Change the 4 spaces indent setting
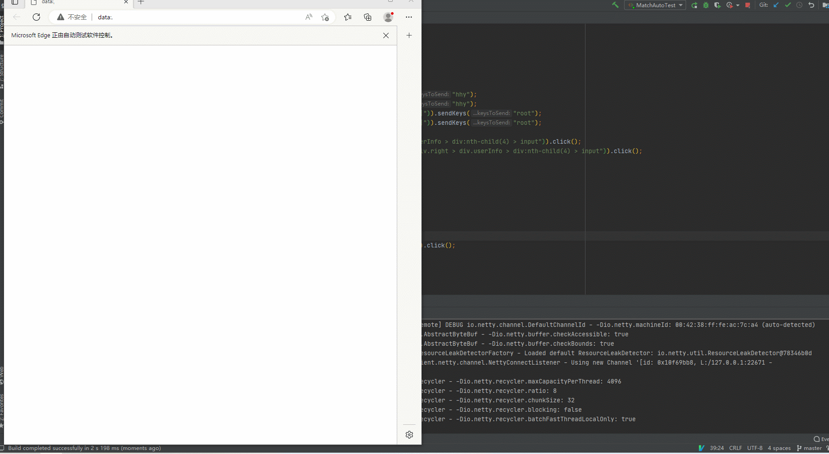 pos(779,448)
